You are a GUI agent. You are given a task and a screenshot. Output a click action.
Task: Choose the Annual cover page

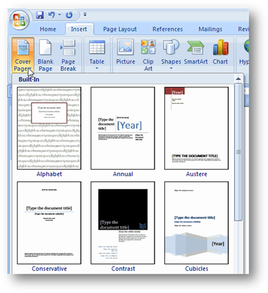123,128
